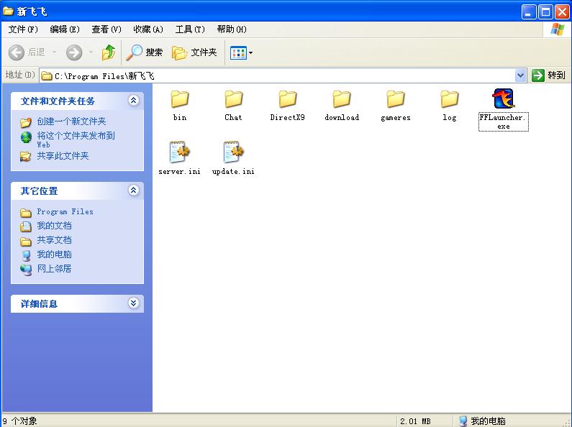Viewport: 572px width, 427px height.
Task: Open the Help (帮助) menu
Action: click(232, 29)
